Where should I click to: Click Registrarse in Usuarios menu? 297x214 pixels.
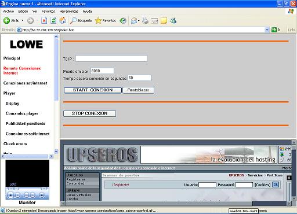pos(76,179)
